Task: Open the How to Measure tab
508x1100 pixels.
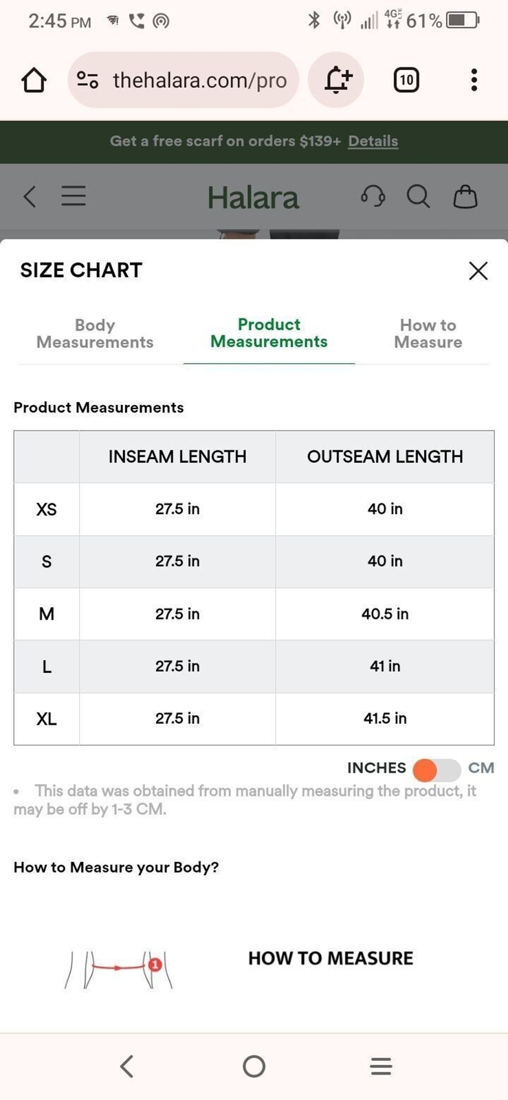Action: pyautogui.click(x=428, y=333)
